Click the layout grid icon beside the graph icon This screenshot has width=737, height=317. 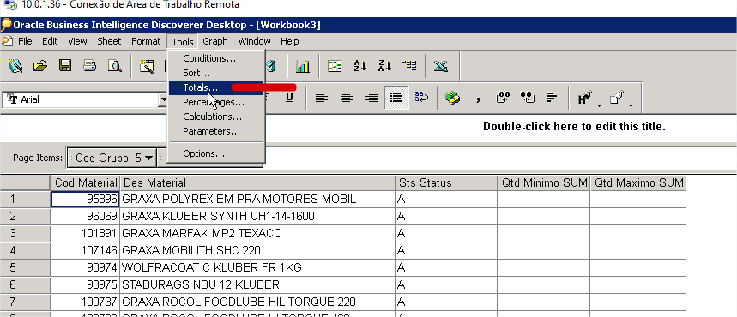click(335, 66)
